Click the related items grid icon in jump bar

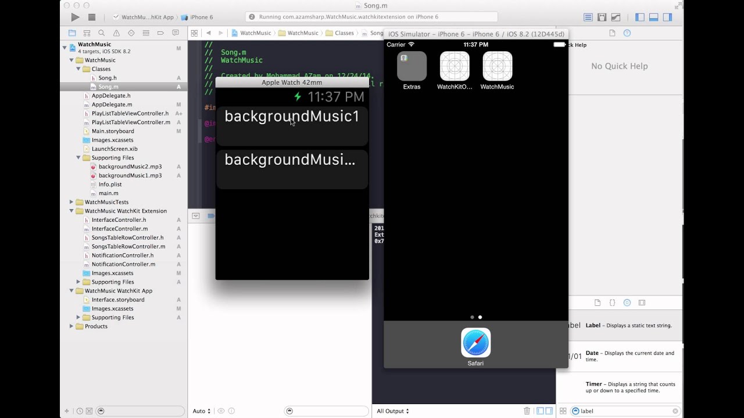click(x=195, y=33)
